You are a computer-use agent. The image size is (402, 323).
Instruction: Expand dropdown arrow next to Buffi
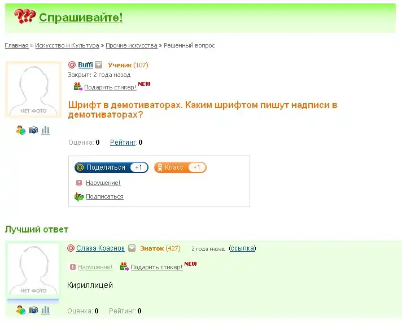(99, 65)
